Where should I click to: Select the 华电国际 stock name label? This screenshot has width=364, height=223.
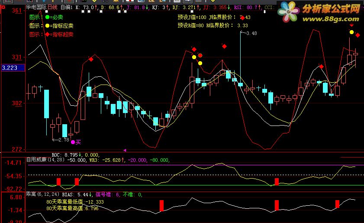pos(36,7)
